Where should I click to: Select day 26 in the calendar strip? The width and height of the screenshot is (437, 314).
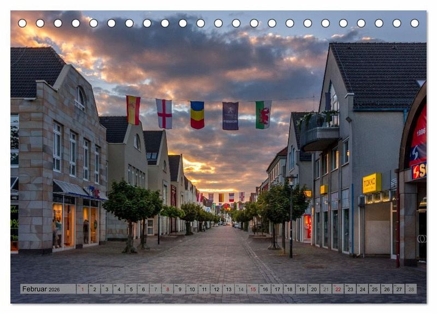click(387, 289)
